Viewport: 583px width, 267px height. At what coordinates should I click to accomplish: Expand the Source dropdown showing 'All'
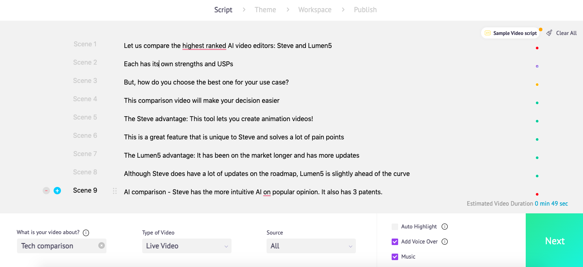[311, 245]
